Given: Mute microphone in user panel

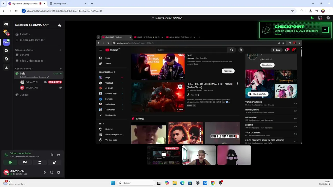Looking at the screenshot, I should pyautogui.click(x=45, y=172).
